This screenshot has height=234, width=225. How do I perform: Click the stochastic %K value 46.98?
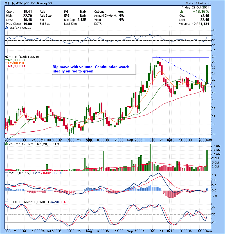[55, 202]
